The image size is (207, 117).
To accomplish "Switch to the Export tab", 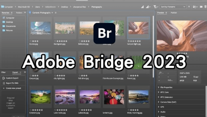I will pos(15,72).
